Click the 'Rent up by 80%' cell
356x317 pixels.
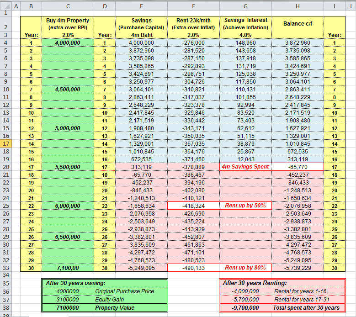point(246,268)
